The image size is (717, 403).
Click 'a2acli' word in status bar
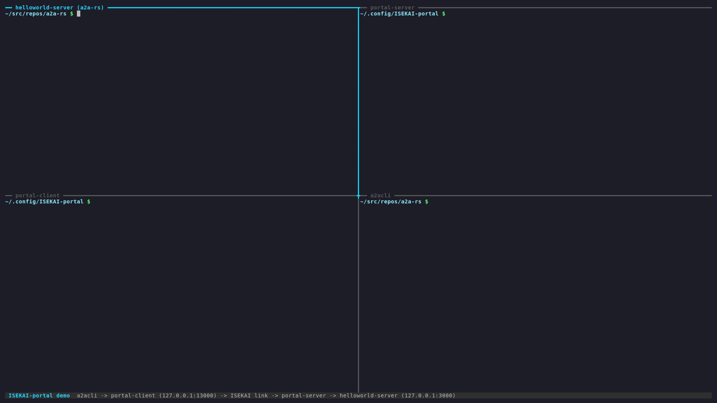click(87, 396)
